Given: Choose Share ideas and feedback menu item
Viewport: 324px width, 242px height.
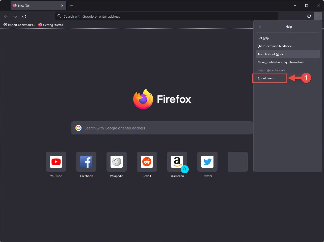Looking at the screenshot, I should (x=287, y=46).
